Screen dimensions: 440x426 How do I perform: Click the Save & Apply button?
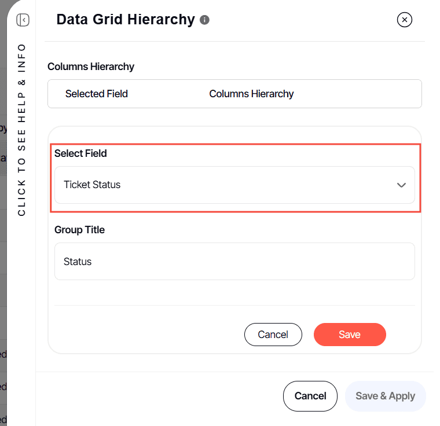click(385, 396)
